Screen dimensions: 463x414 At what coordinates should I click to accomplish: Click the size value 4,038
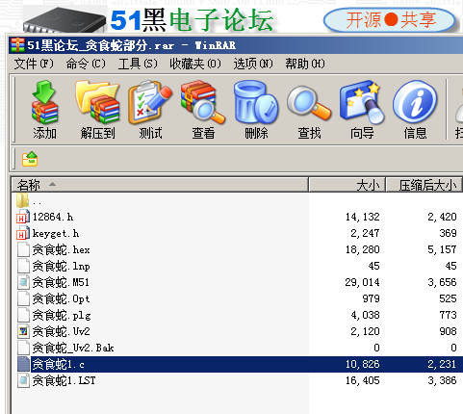pyautogui.click(x=365, y=315)
